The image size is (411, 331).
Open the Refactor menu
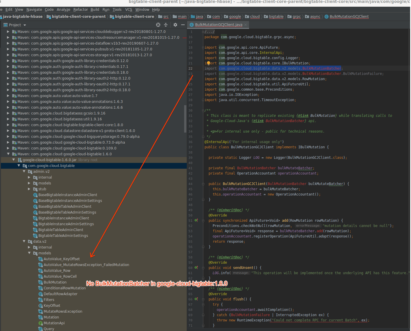tap(80, 9)
